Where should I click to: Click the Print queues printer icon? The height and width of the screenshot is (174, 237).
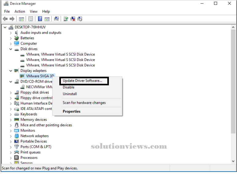pyautogui.click(x=17, y=152)
